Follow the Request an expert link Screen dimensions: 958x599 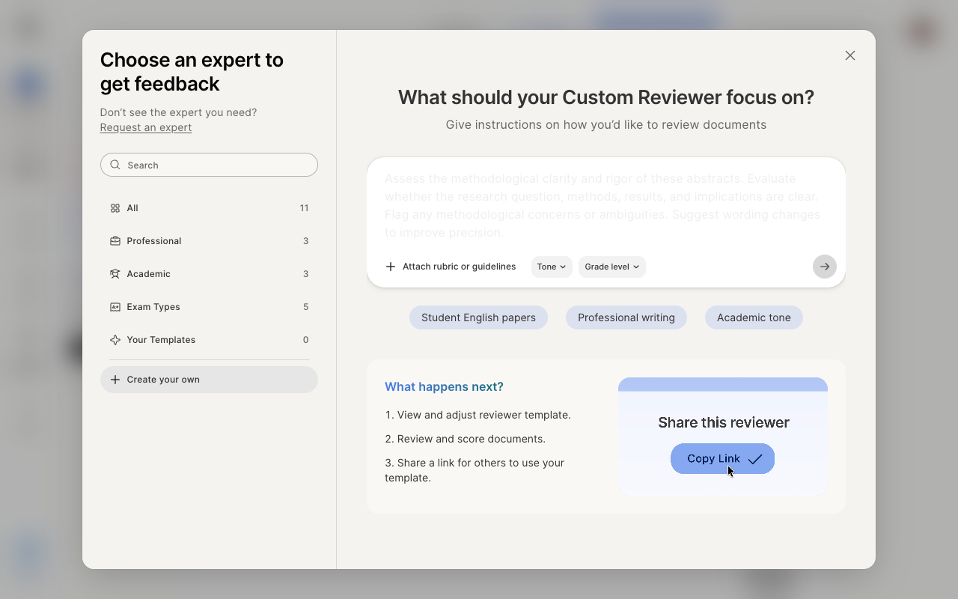point(146,127)
